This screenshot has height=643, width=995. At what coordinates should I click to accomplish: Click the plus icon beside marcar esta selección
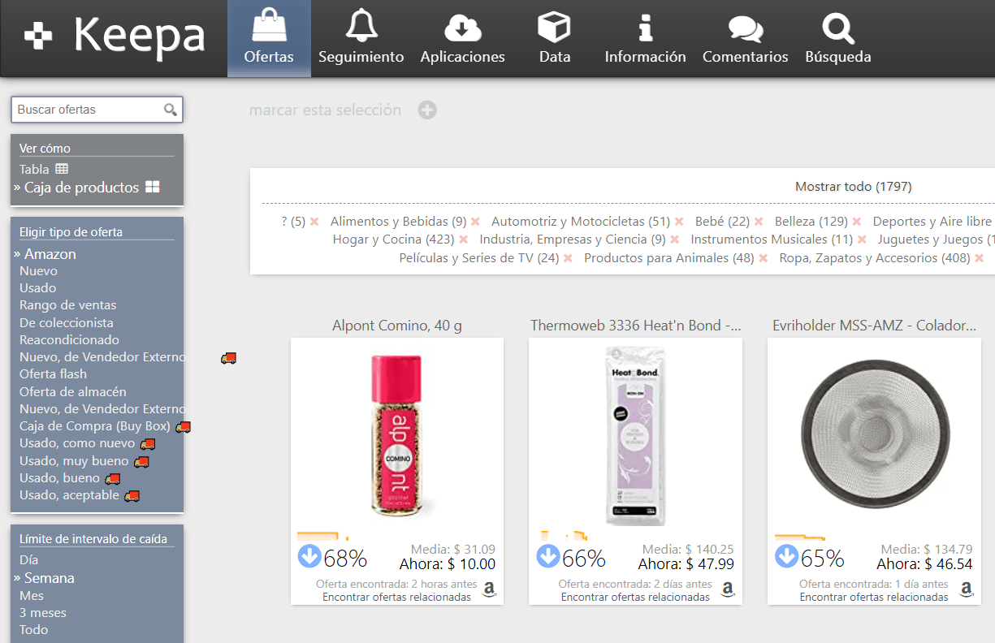pos(427,110)
